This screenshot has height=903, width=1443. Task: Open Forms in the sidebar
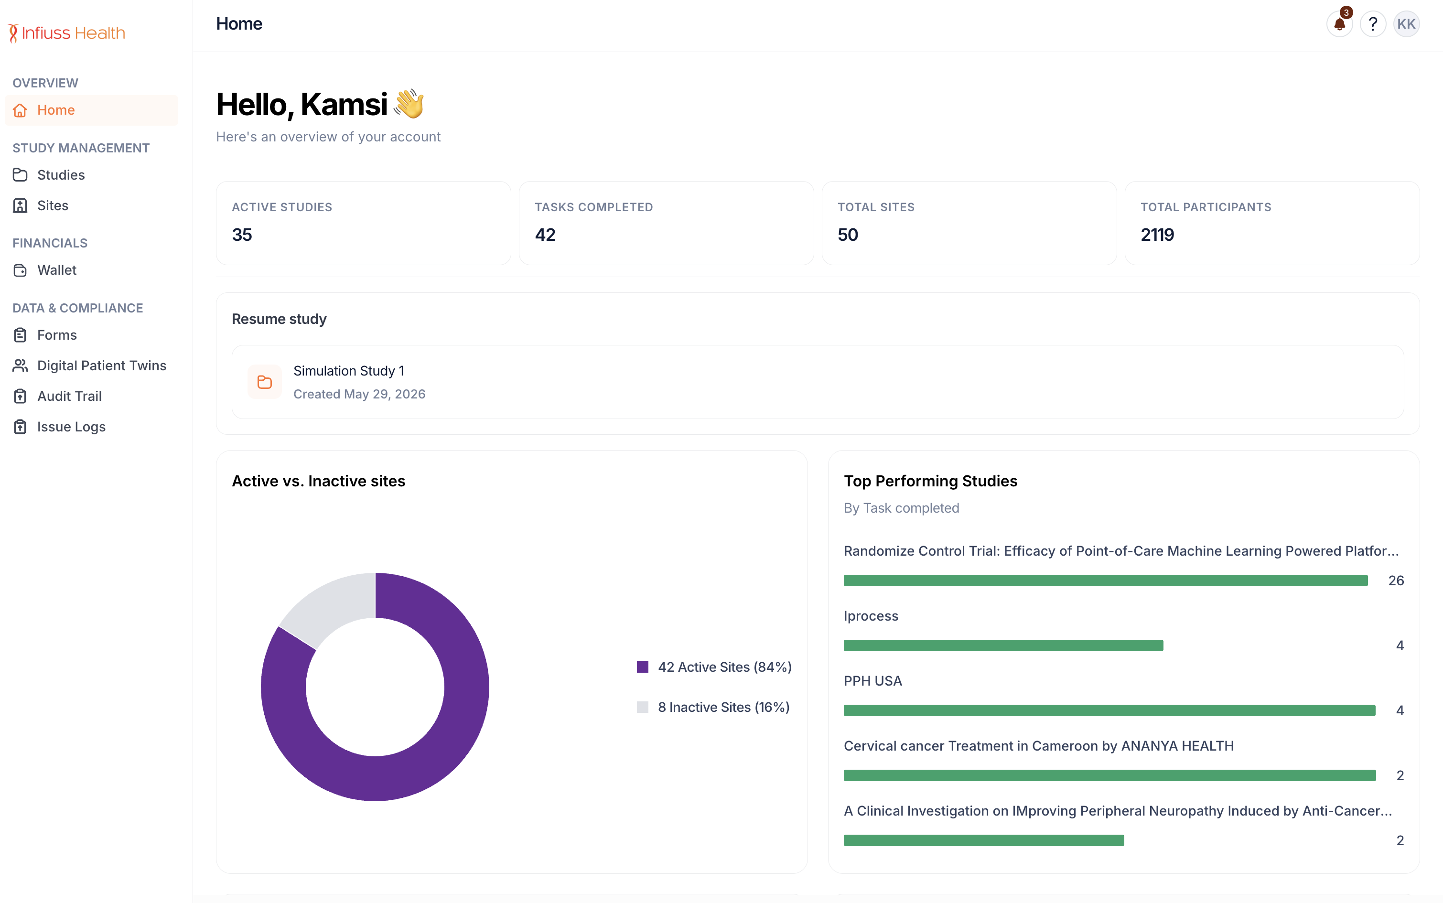click(x=91, y=335)
